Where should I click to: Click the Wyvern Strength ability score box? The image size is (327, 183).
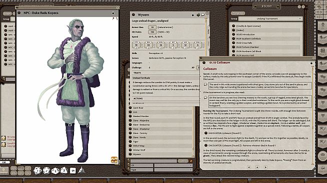(x=136, y=45)
